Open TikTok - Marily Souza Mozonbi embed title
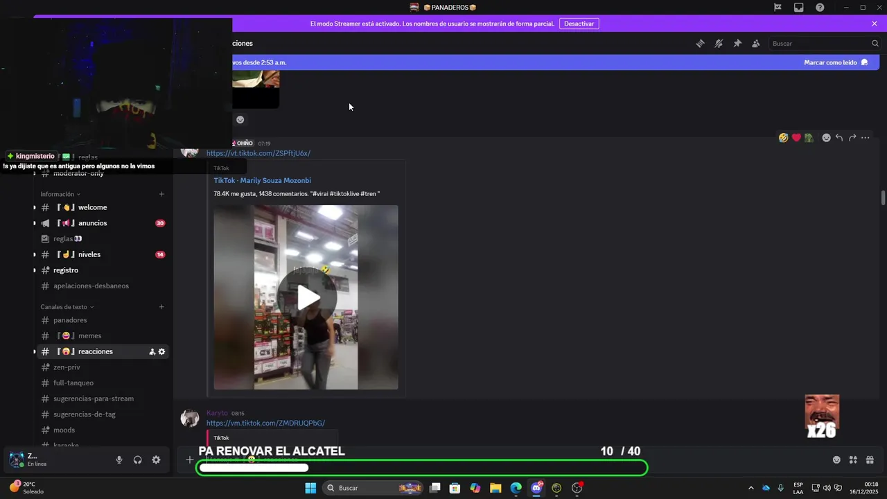887x499 pixels. (263, 180)
